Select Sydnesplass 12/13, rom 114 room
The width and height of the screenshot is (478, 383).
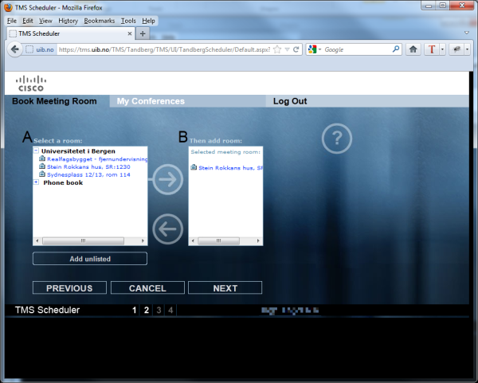click(88, 174)
